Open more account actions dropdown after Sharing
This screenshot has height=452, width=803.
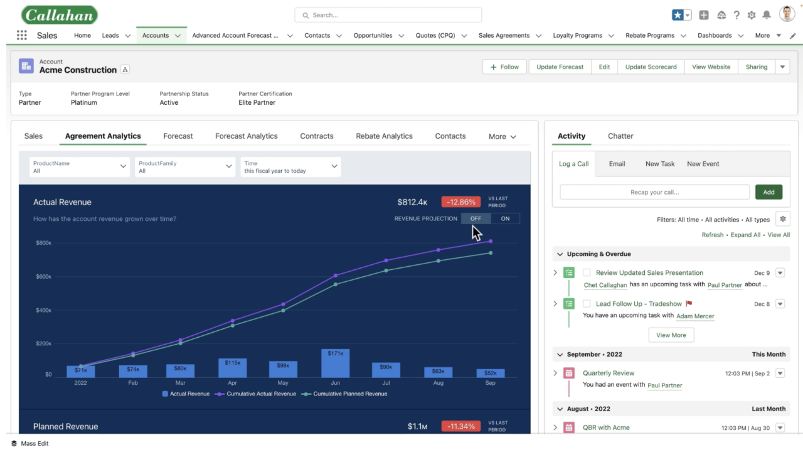(782, 67)
